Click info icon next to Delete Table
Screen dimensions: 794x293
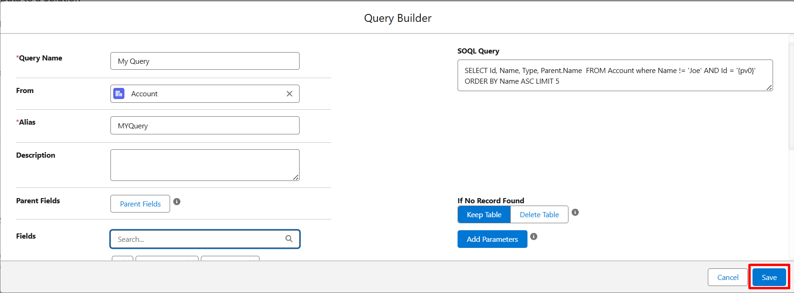(x=575, y=212)
